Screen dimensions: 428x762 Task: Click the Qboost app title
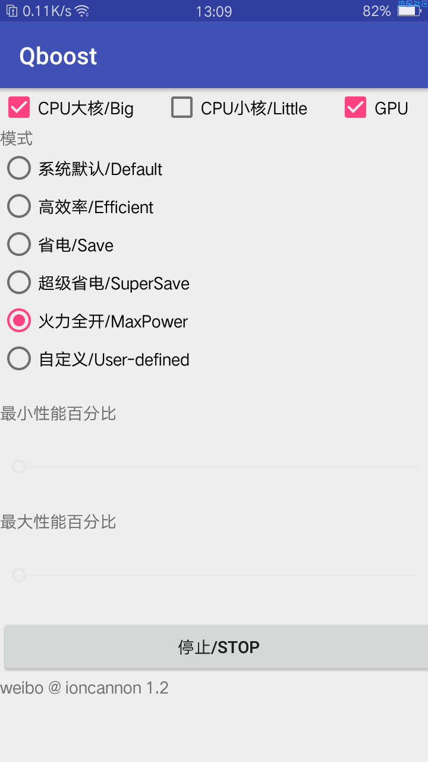[58, 56]
